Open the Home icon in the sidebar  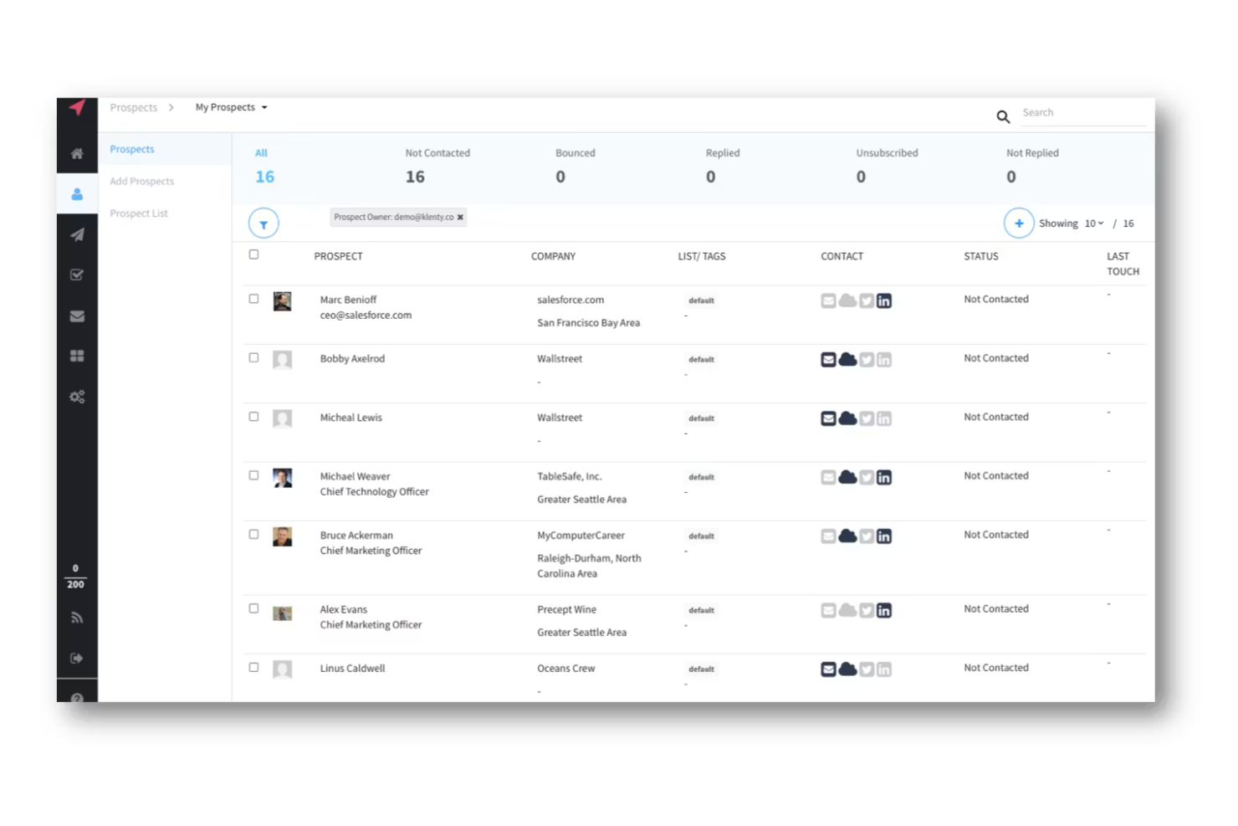(x=77, y=154)
